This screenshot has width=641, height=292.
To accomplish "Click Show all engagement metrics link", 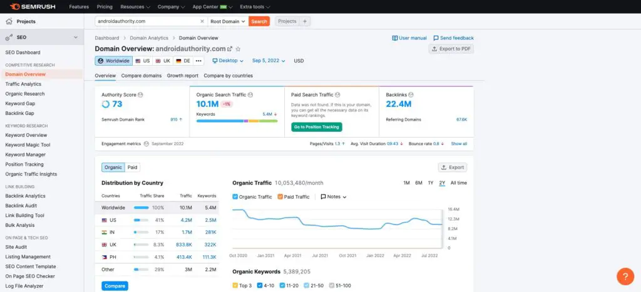I will (459, 144).
